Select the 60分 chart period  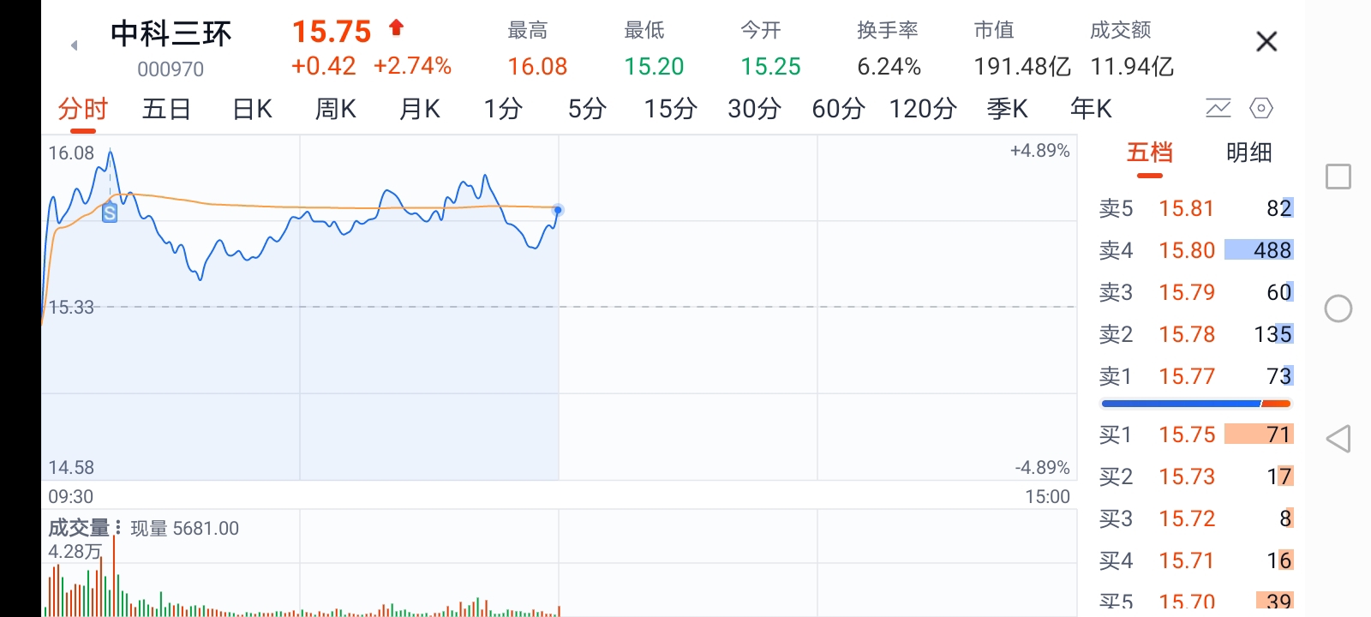pyautogui.click(x=838, y=109)
